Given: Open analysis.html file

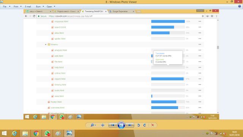Looking at the screenshot, I should click(x=61, y=50).
